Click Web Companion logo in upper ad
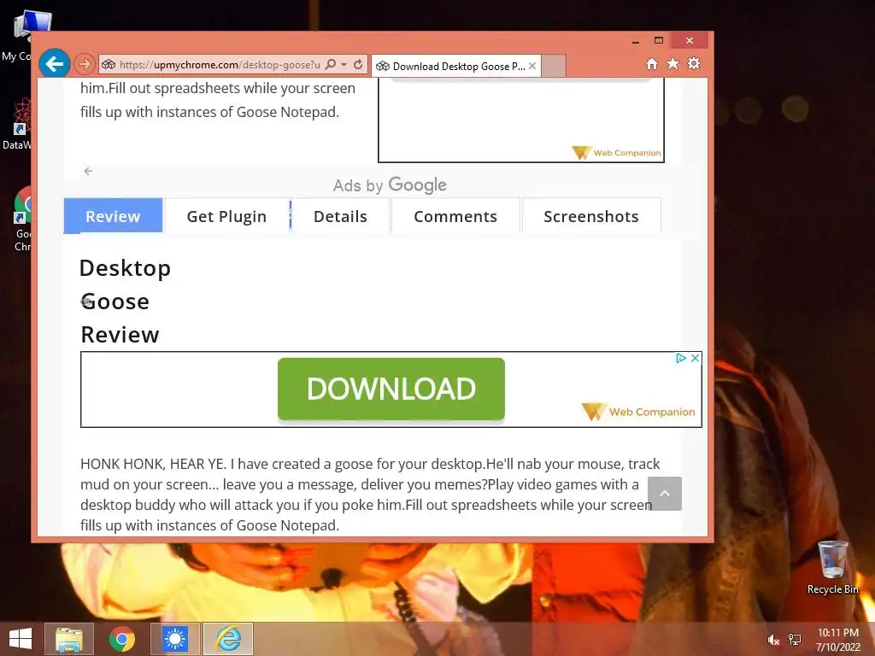 617,152
